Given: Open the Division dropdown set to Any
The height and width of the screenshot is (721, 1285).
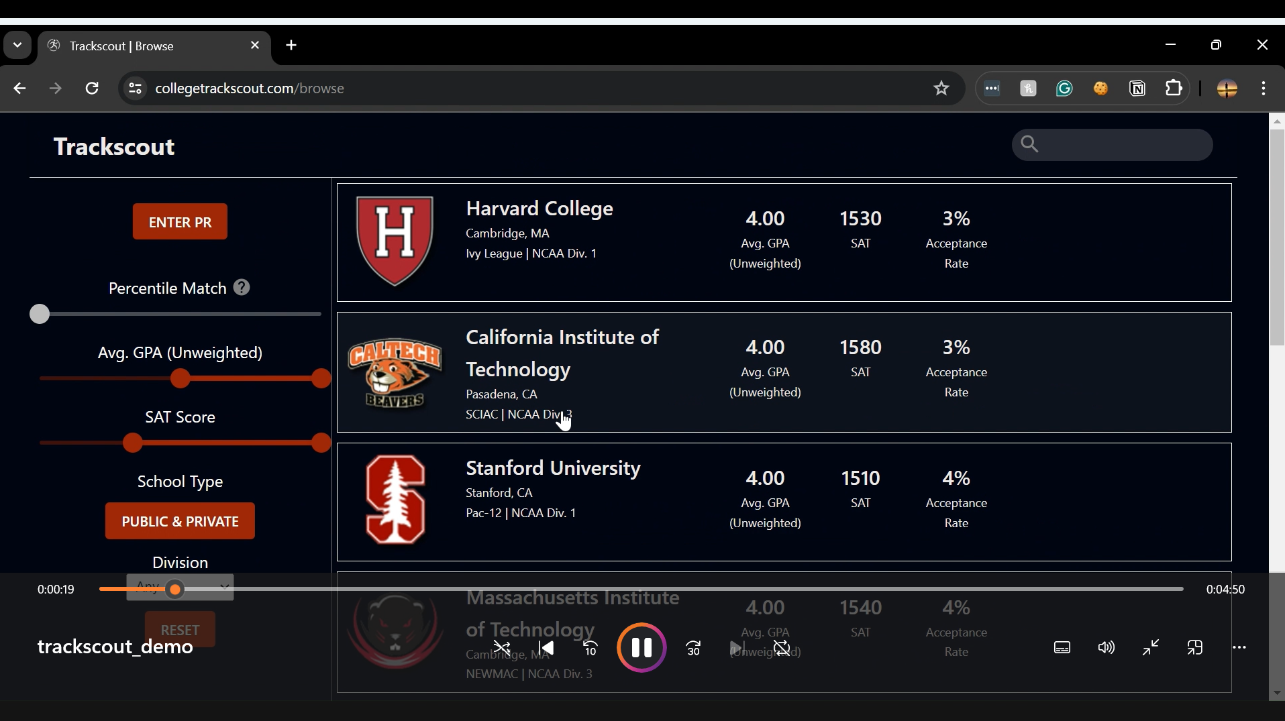Looking at the screenshot, I should point(179,587).
